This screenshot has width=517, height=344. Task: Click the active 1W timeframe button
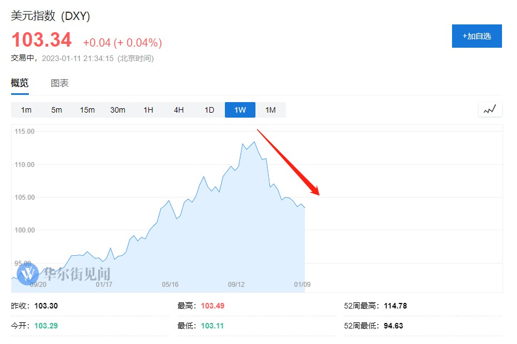[240, 110]
